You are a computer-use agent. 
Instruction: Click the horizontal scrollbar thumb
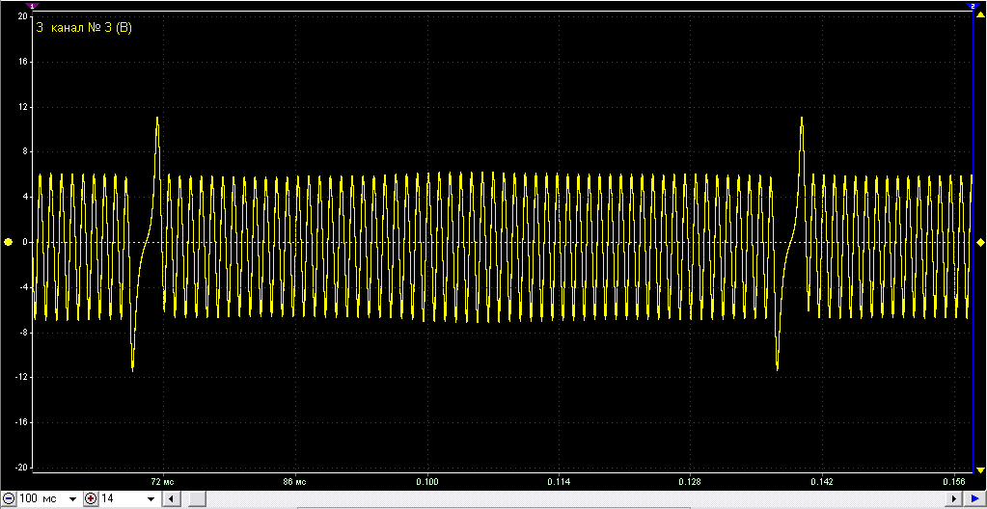click(x=197, y=499)
